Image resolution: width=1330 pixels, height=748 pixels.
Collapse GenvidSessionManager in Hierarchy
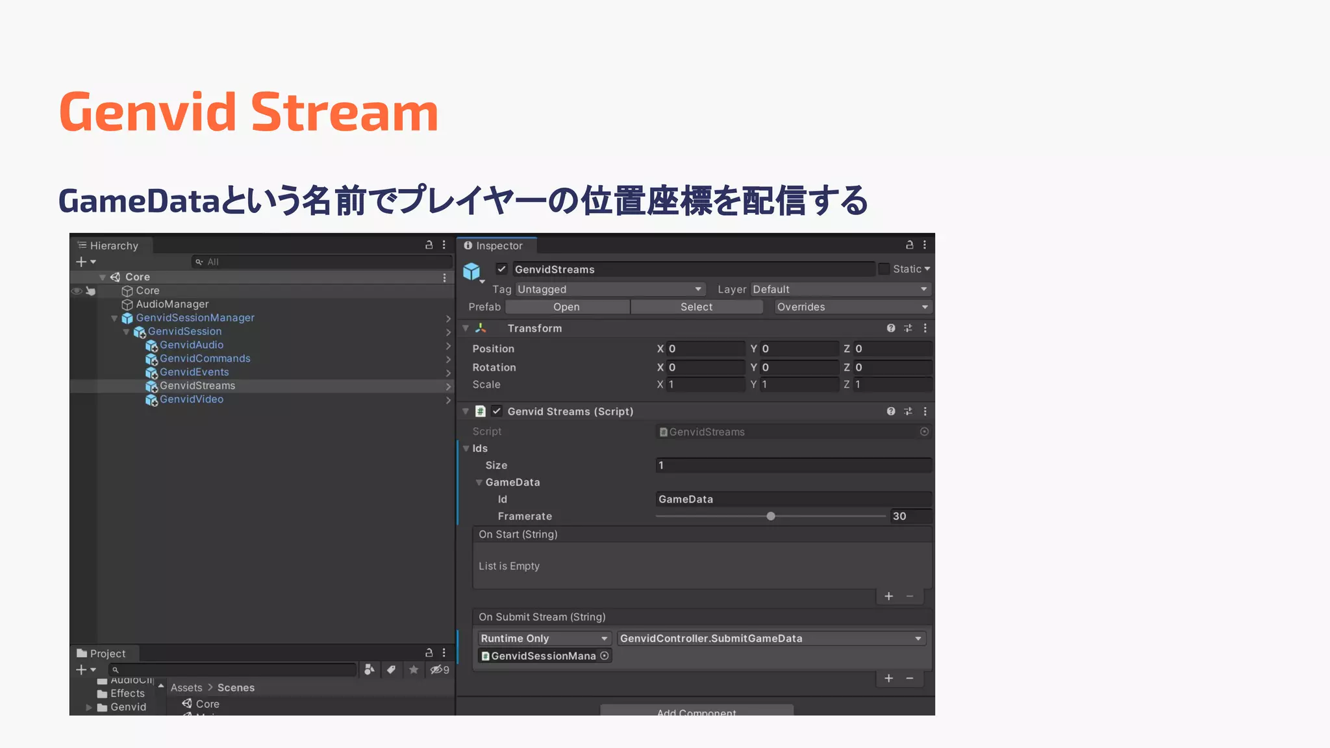(114, 318)
